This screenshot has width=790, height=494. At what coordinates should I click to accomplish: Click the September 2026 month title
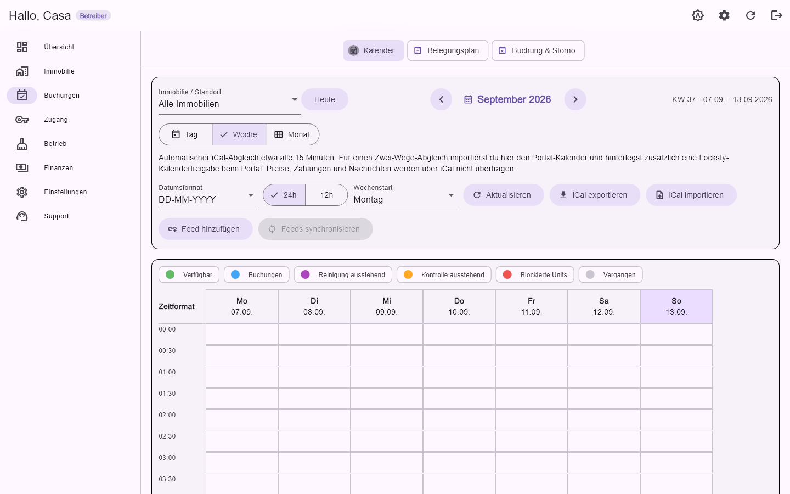[x=514, y=99]
